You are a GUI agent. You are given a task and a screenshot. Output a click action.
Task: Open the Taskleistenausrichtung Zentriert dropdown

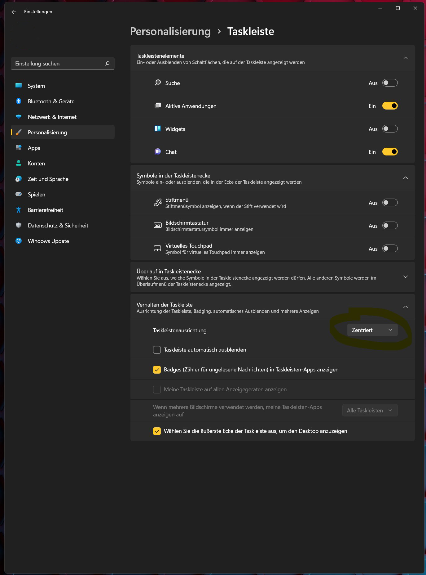(x=372, y=330)
